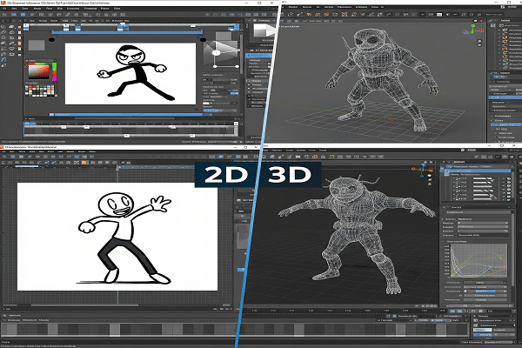Click the gray frame strip in the bottom timeline

pyautogui.click(x=235, y=330)
